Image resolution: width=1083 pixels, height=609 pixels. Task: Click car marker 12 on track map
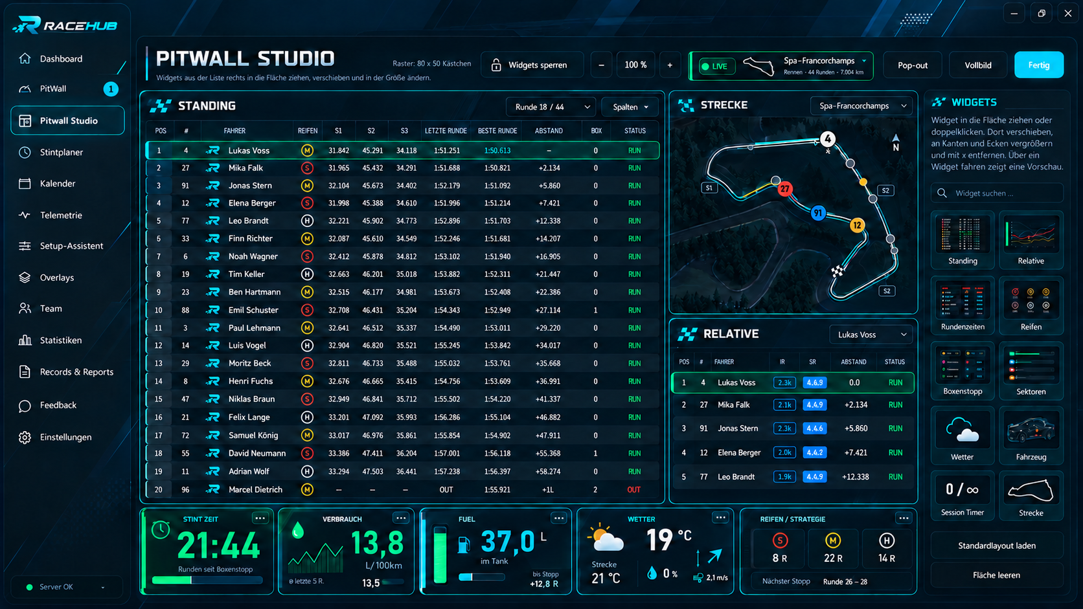point(857,225)
